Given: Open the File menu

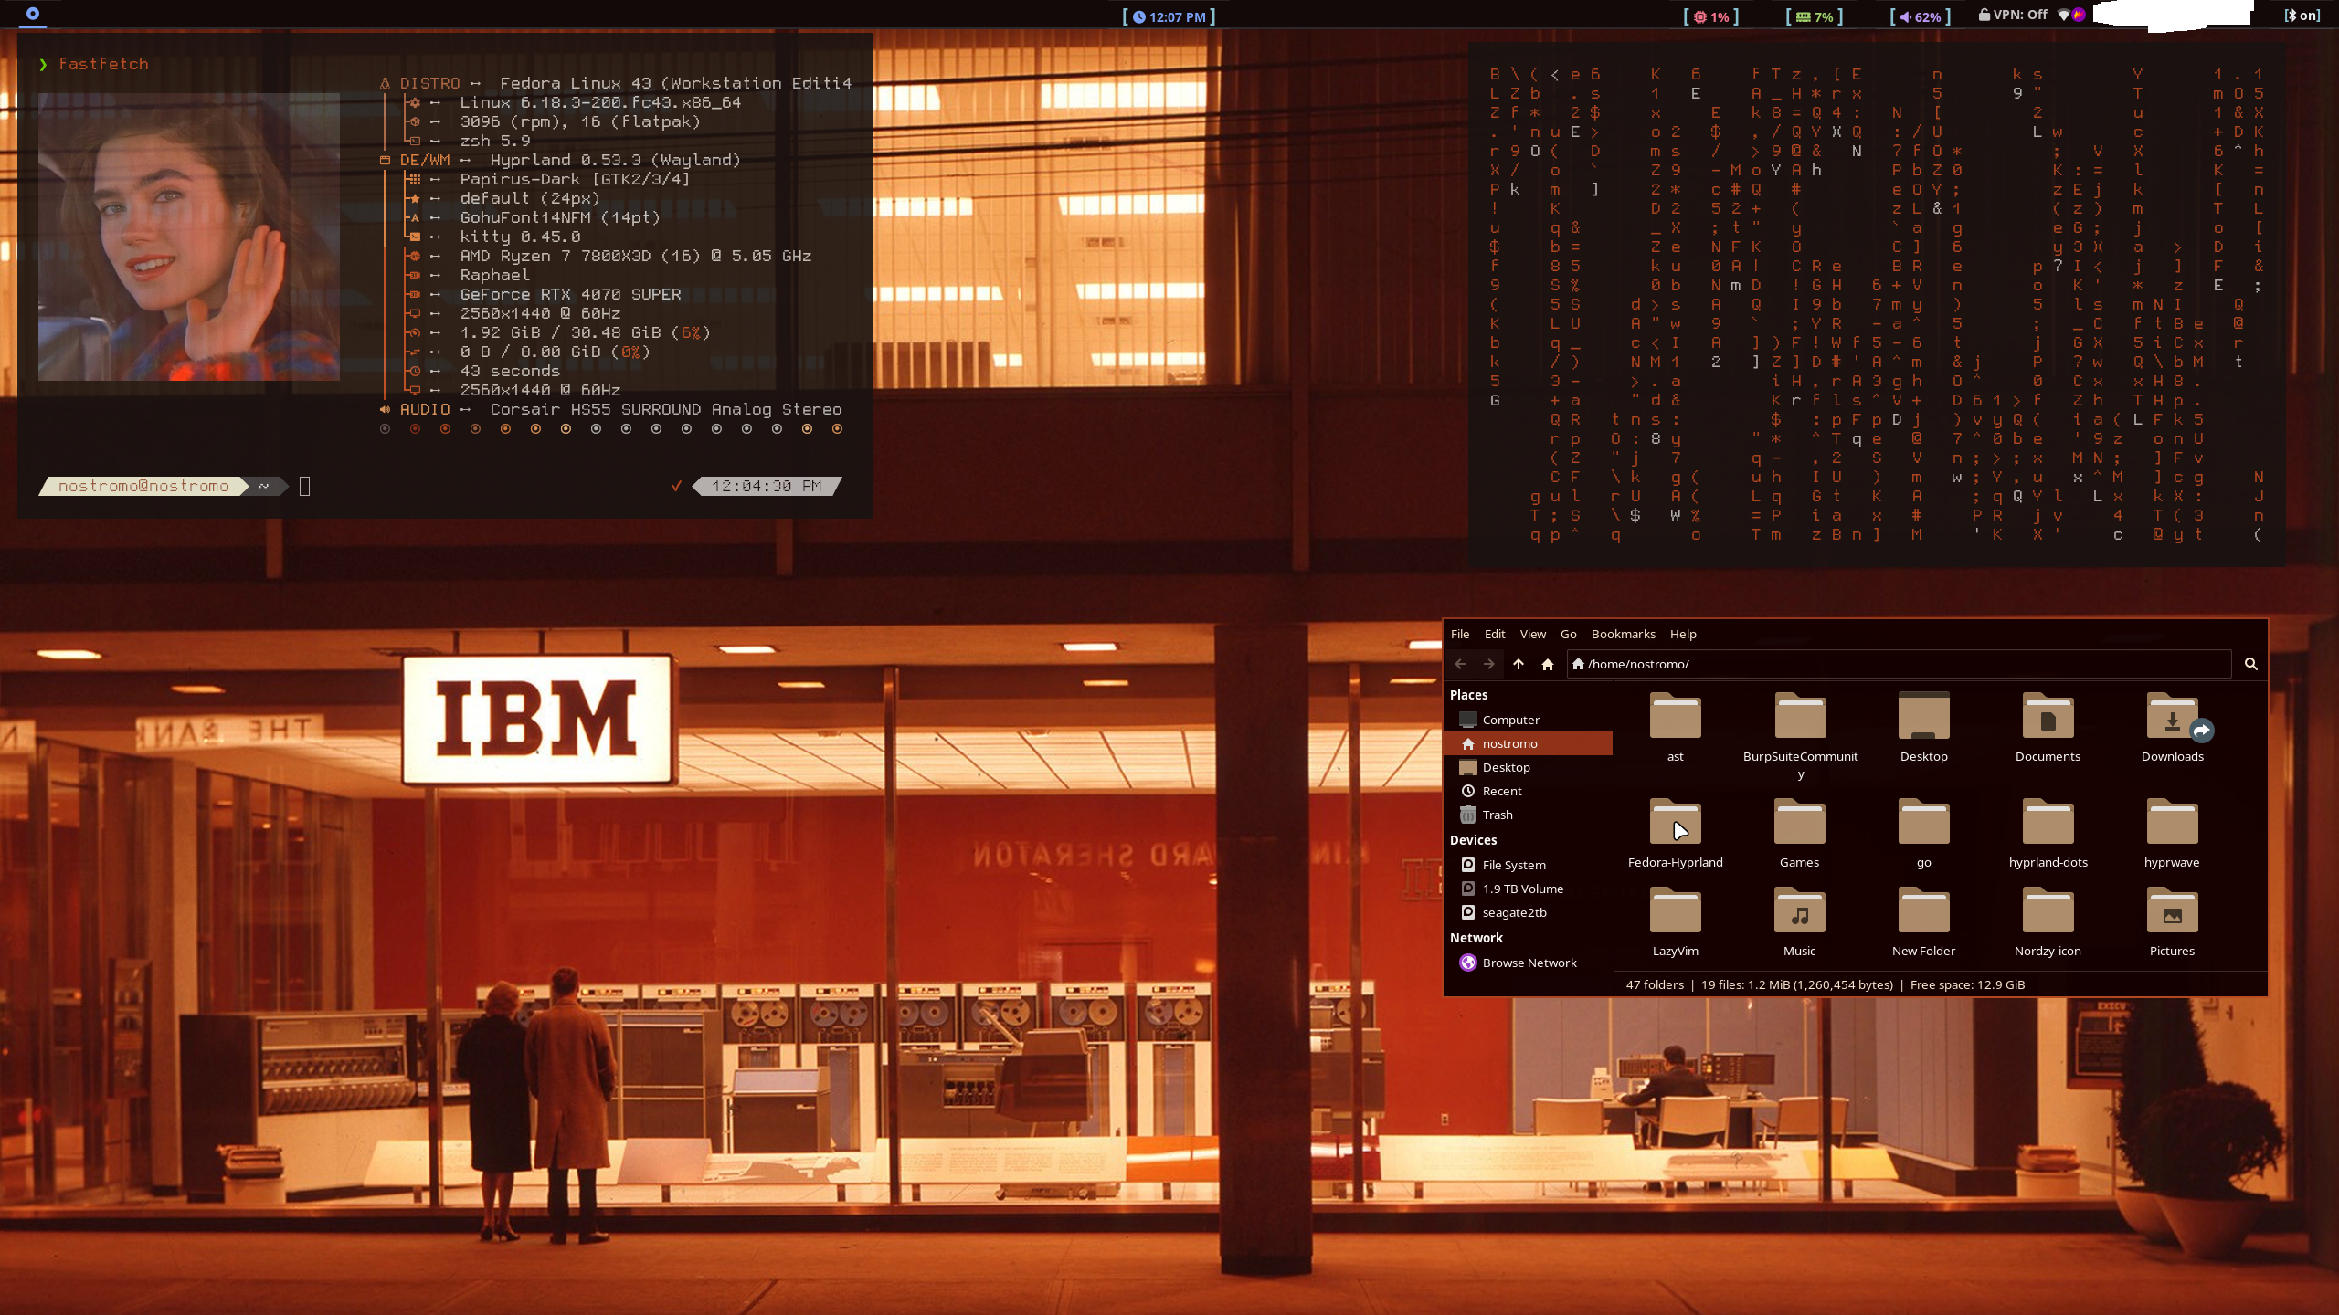Looking at the screenshot, I should (1460, 634).
